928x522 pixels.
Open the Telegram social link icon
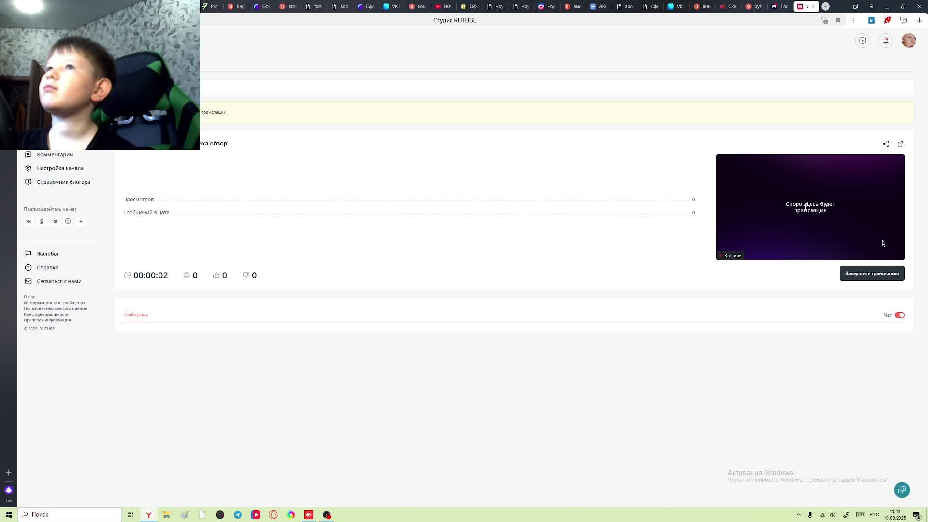click(x=55, y=221)
